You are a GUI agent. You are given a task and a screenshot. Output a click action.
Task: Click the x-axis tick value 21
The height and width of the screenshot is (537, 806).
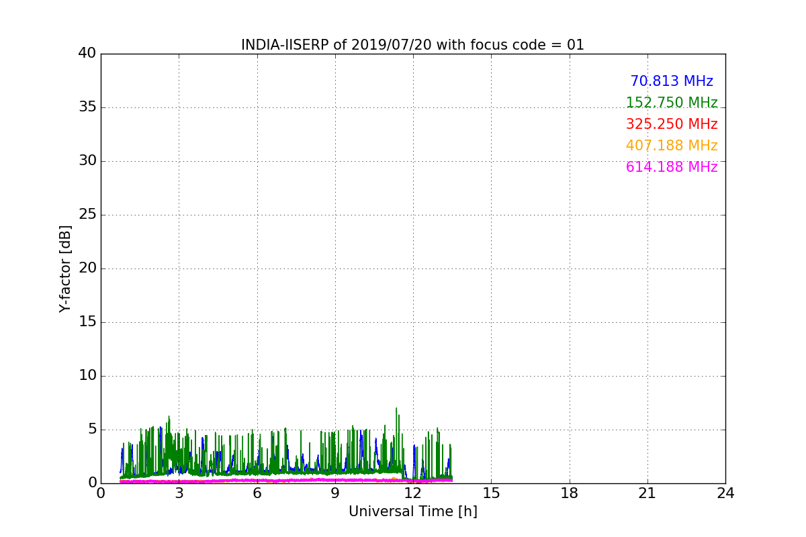tap(647, 493)
